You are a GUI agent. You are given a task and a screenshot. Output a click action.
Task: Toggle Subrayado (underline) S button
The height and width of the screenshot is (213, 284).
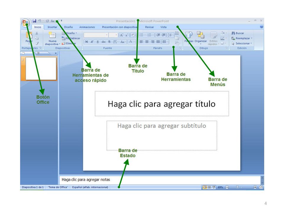98,42
